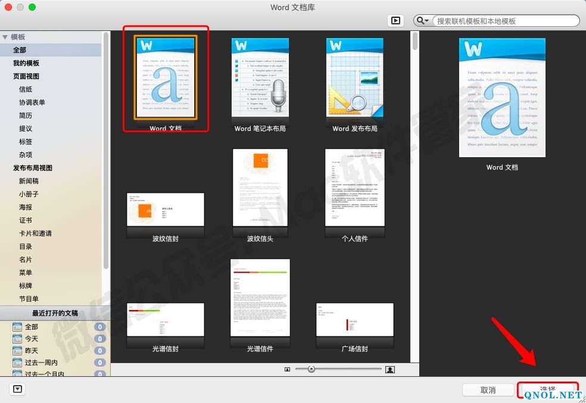Image resolution: width=586 pixels, height=403 pixels.
Task: Click the template search input field
Action: 505,21
